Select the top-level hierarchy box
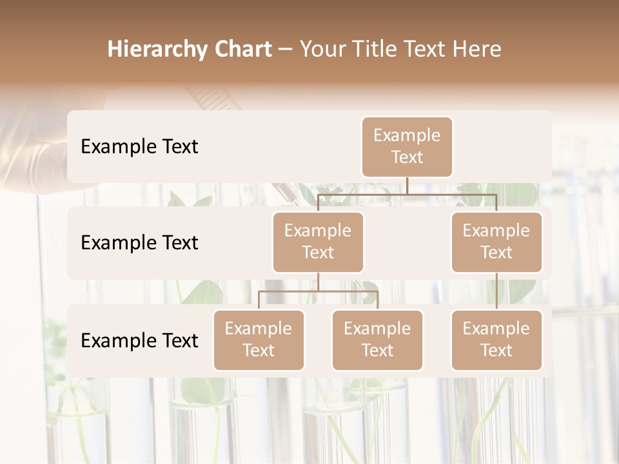 point(407,146)
